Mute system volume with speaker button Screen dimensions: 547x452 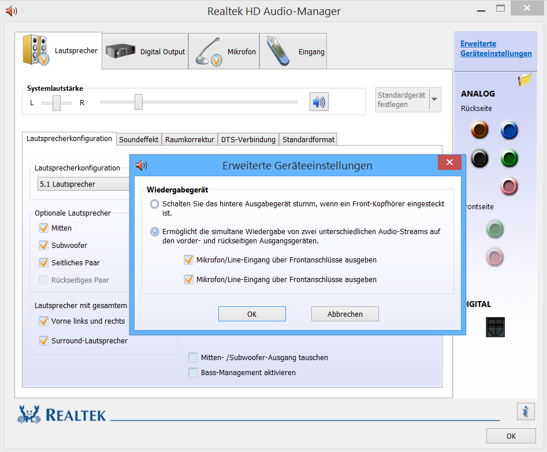[319, 102]
